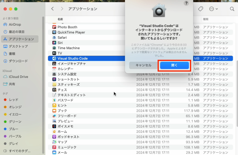Click the ヒント app icon

(54, 105)
